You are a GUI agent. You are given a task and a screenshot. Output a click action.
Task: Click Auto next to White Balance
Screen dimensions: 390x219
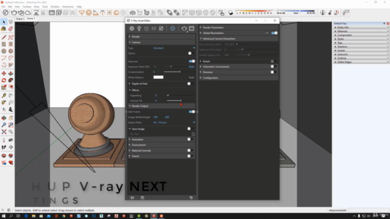pyautogui.click(x=191, y=77)
